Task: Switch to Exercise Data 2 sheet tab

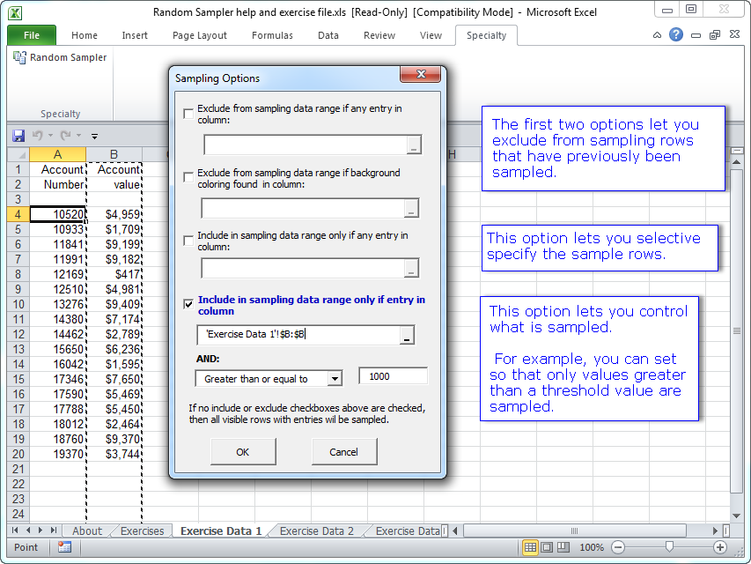Action: coord(316,531)
